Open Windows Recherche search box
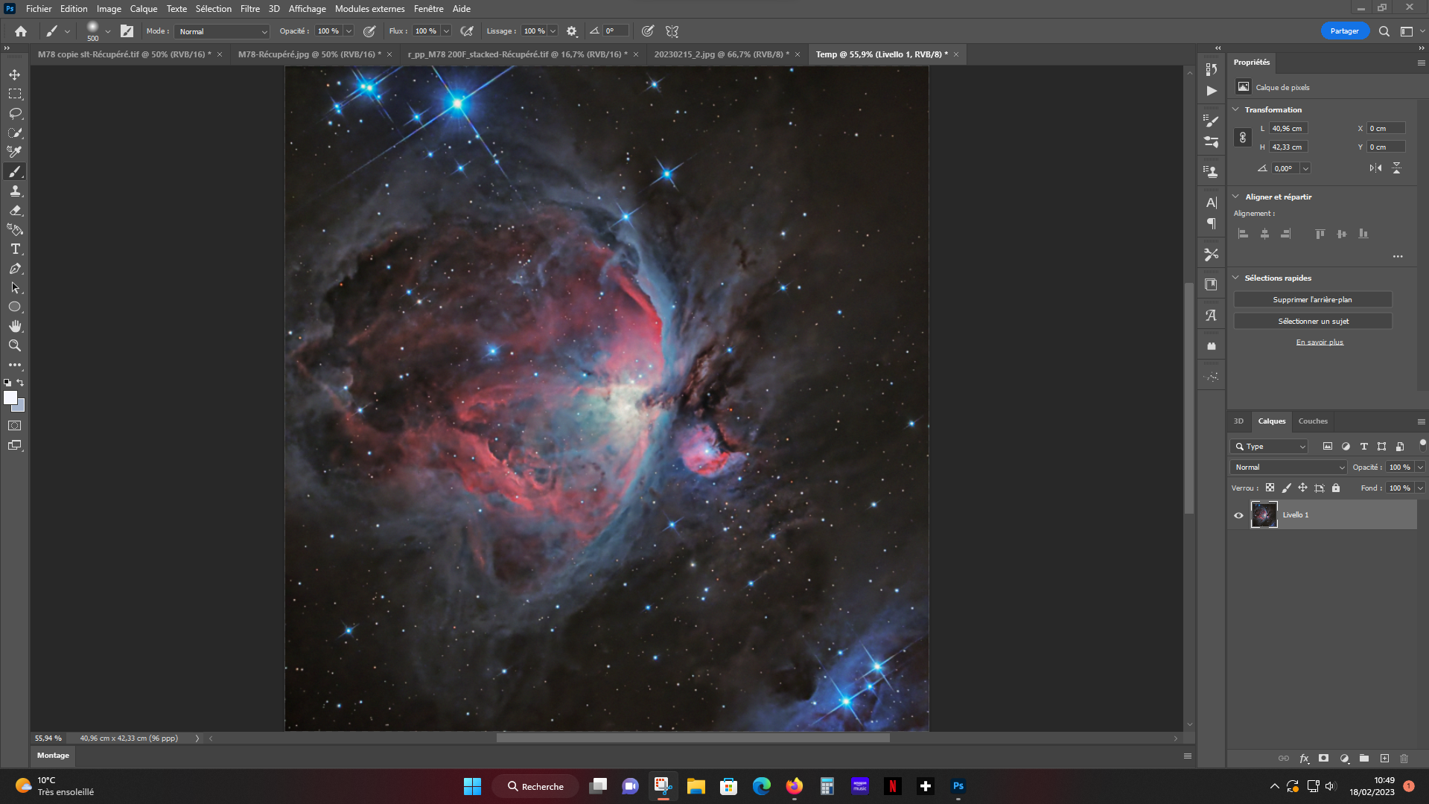The width and height of the screenshot is (1429, 804). click(x=537, y=787)
